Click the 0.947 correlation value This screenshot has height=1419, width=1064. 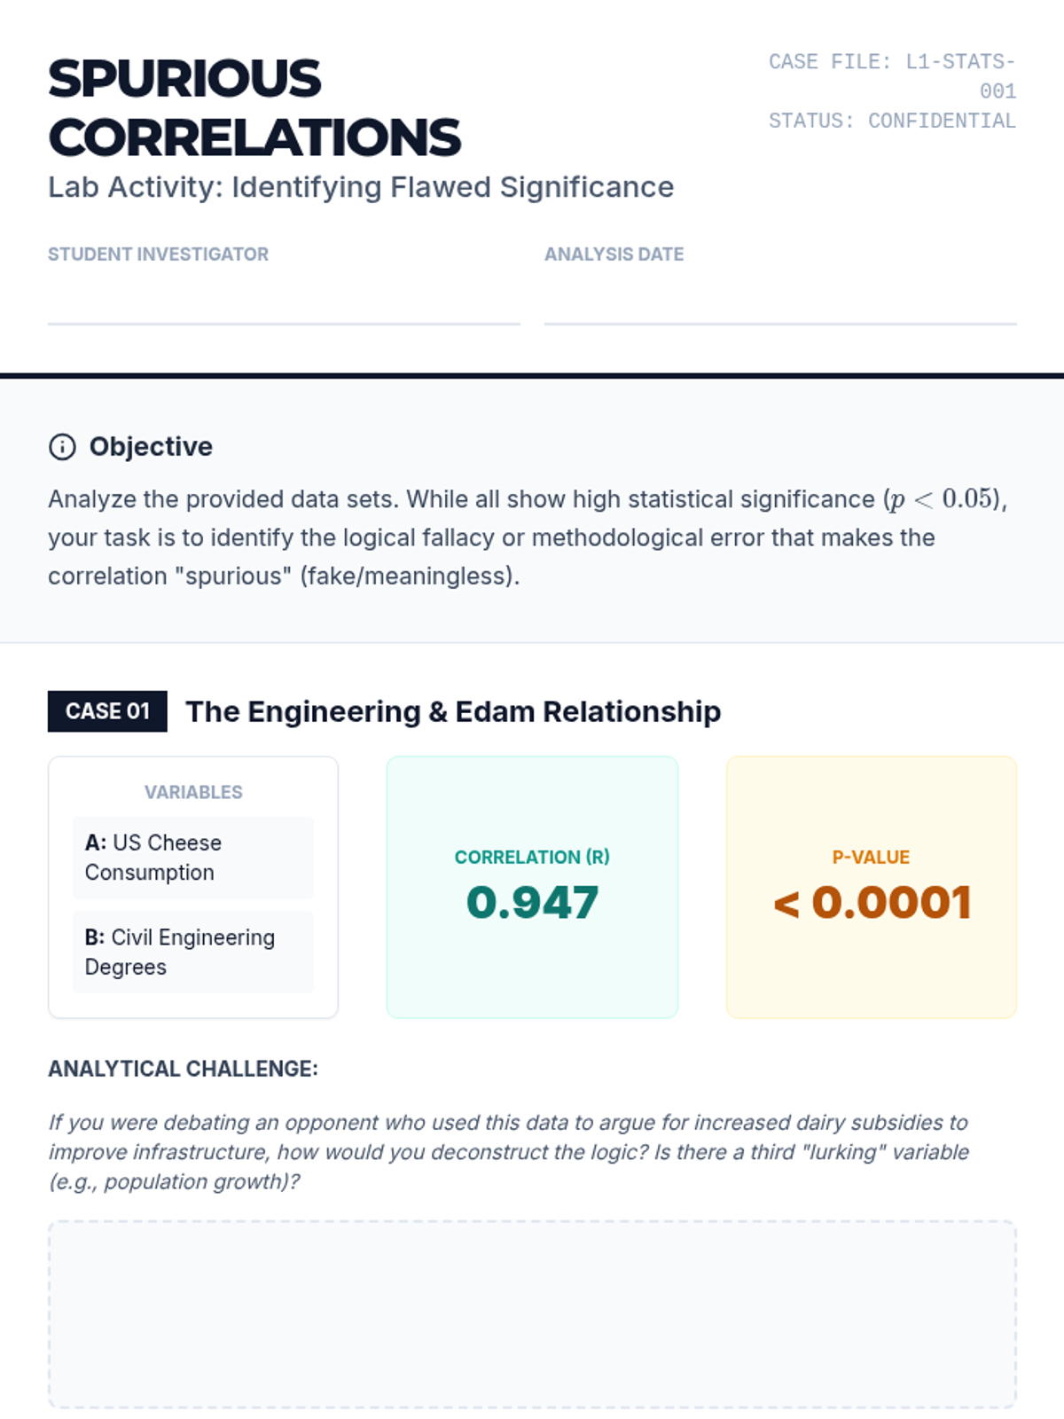point(532,903)
